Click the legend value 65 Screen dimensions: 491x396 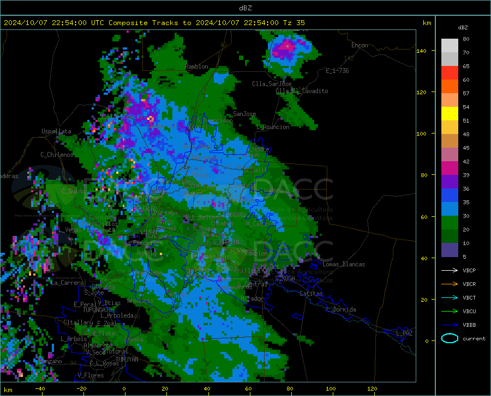click(x=466, y=66)
